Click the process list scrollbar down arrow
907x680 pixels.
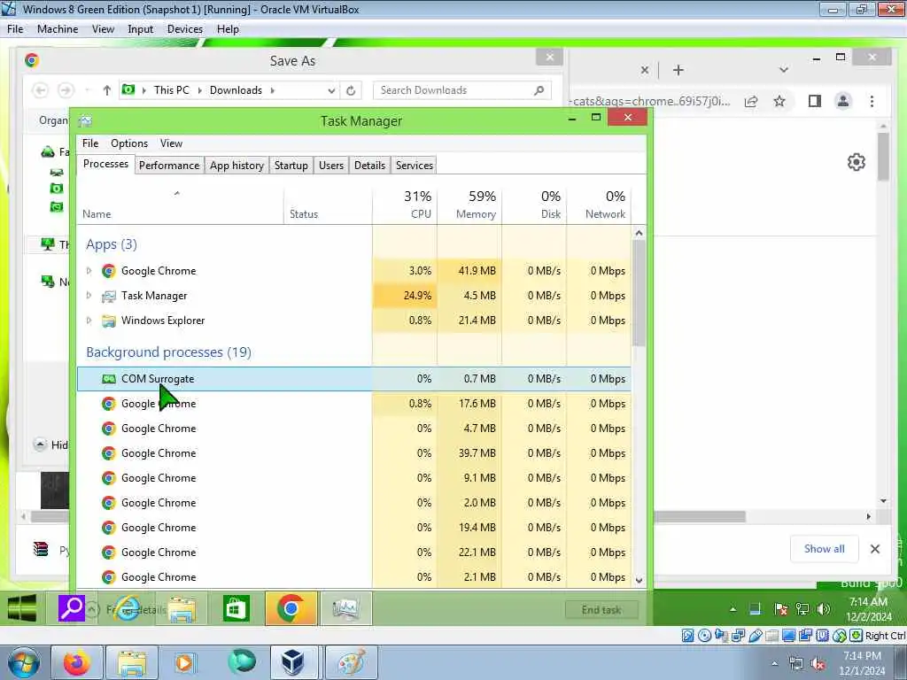639,579
